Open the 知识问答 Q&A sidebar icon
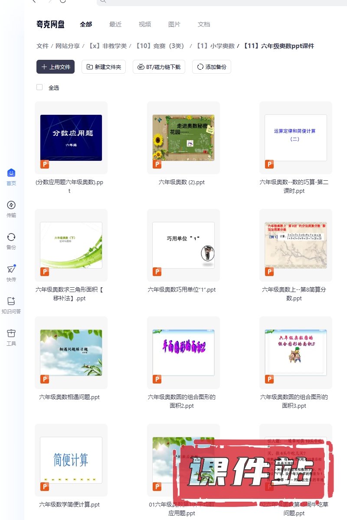 (11, 302)
